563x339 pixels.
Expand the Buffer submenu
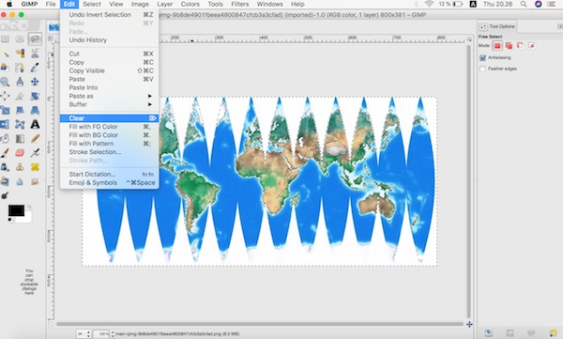(109, 104)
